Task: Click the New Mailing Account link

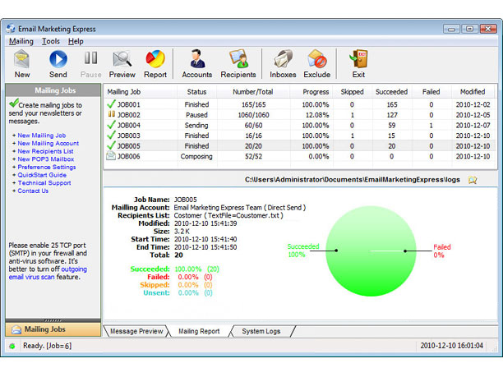Action: [x=48, y=143]
